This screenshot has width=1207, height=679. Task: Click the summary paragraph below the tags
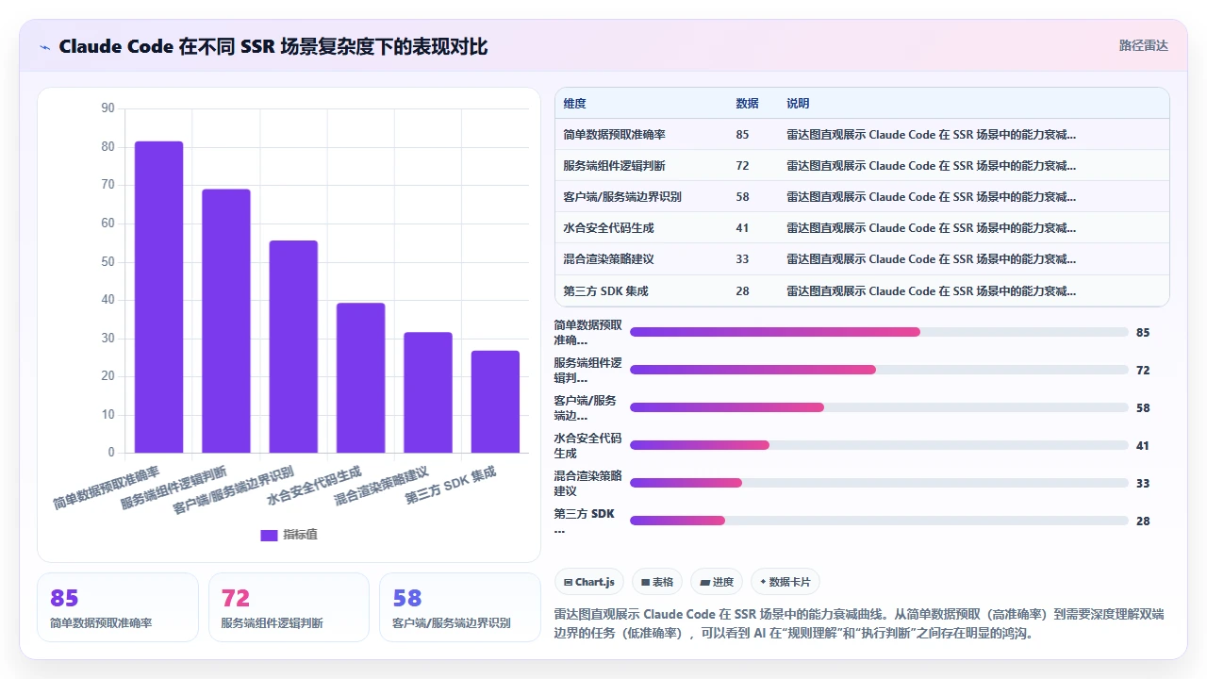pyautogui.click(x=860, y=623)
